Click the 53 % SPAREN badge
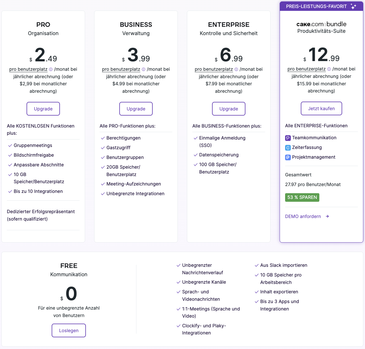The height and width of the screenshot is (349, 365). click(302, 197)
